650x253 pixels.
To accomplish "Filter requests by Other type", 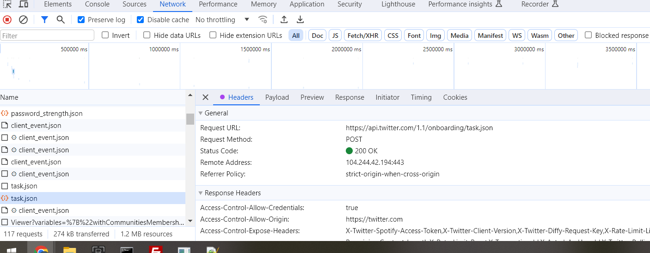I will pyautogui.click(x=566, y=36).
